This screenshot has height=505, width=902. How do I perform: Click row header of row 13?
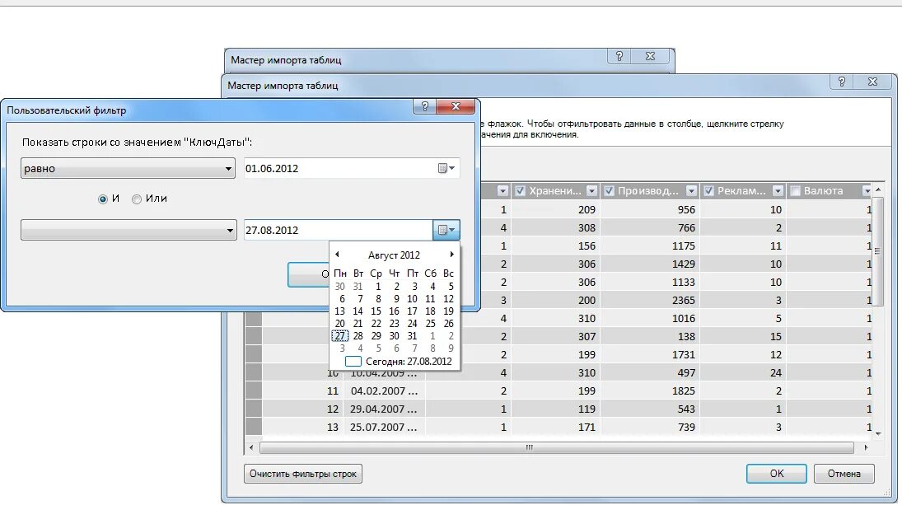pyautogui.click(x=254, y=428)
